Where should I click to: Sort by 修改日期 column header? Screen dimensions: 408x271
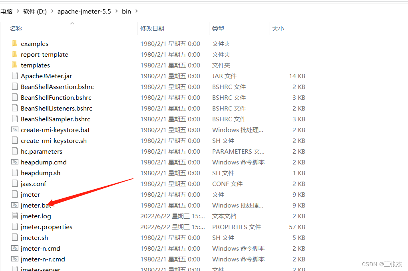[152, 28]
